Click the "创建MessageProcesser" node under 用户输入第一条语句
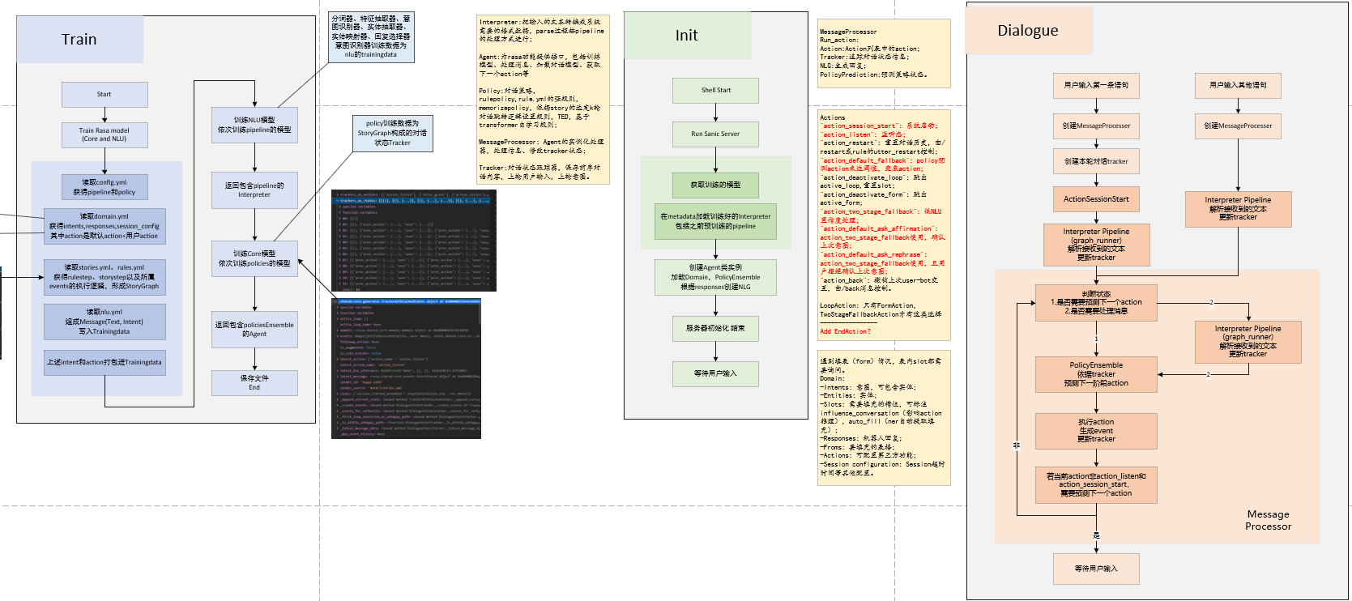Screen dimensions: 1352x601 (1096, 126)
